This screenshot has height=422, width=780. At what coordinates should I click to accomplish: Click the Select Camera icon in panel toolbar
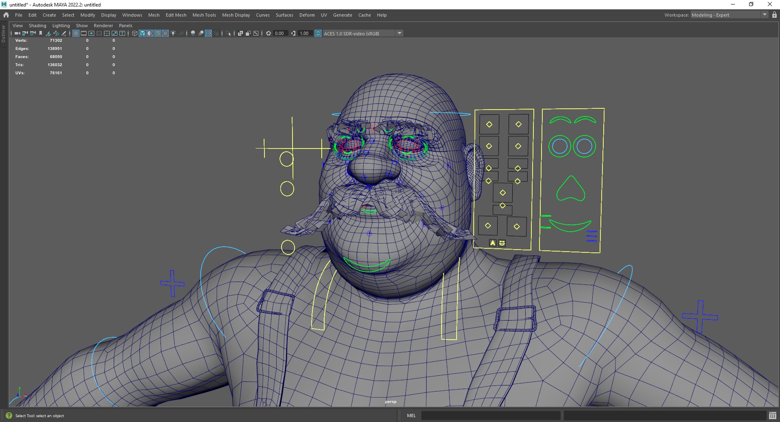(x=17, y=33)
